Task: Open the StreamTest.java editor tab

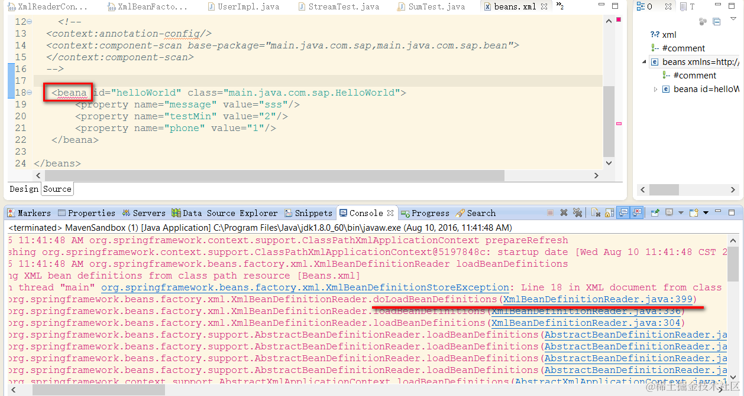Action: pyautogui.click(x=338, y=7)
